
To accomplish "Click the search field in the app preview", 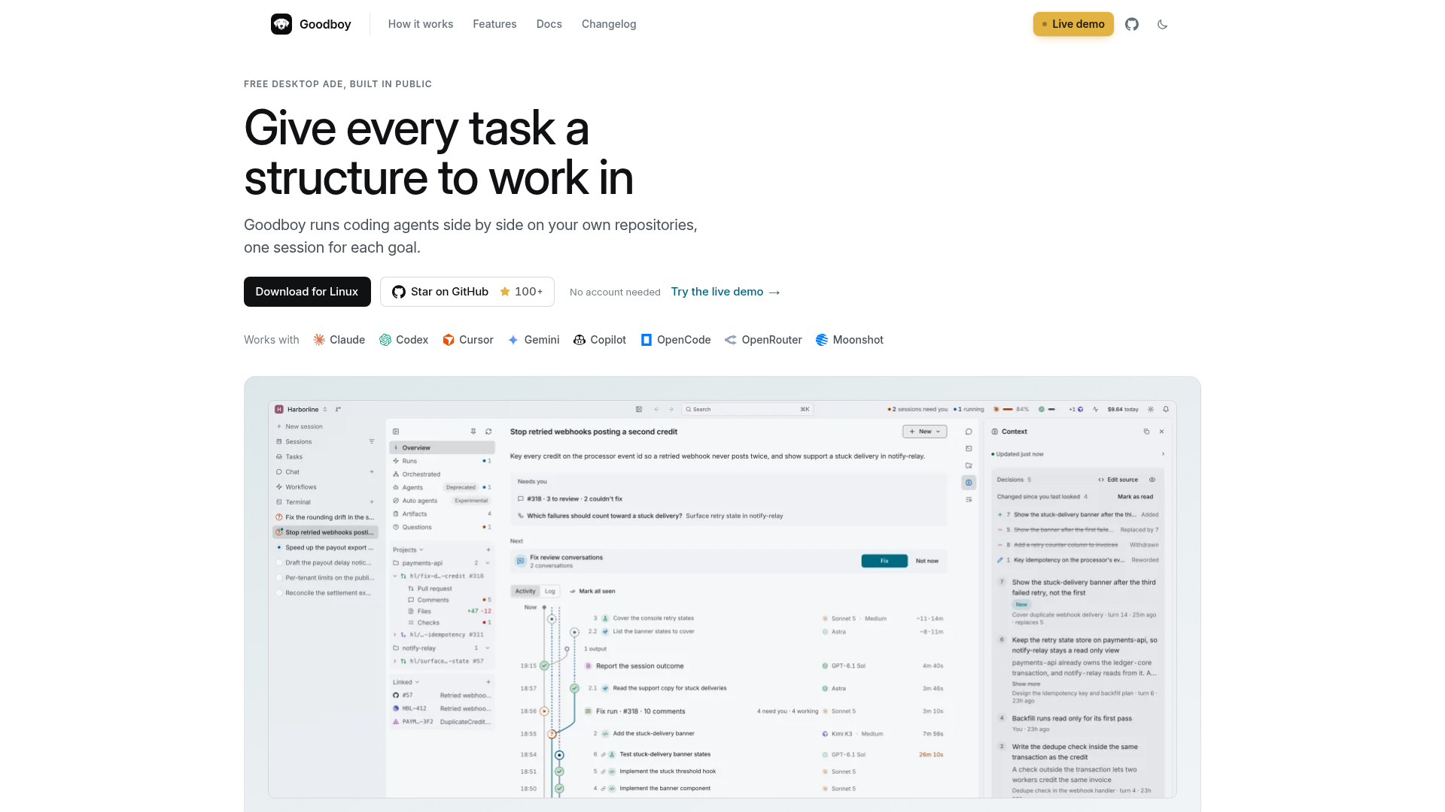I will [747, 410].
